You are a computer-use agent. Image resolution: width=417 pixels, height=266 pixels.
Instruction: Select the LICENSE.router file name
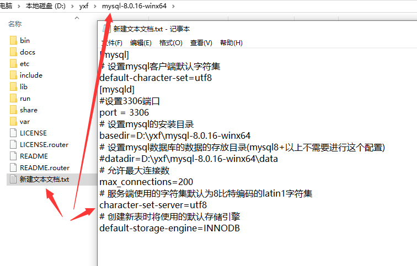[x=44, y=145]
